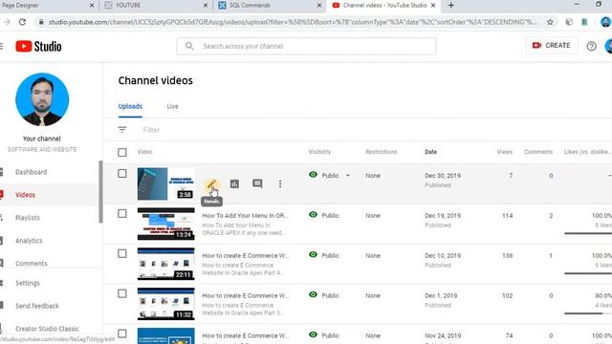Viewport: 612px width, 344px height.
Task: Reload the page with browser refresh icon
Action: coord(22,22)
